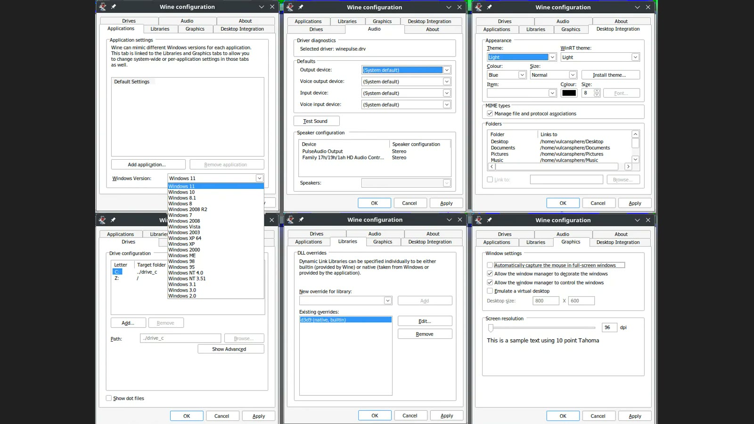Image resolution: width=754 pixels, height=424 pixels.
Task: Open the Audio tab in the Graphics-tab window
Action: (x=563, y=234)
